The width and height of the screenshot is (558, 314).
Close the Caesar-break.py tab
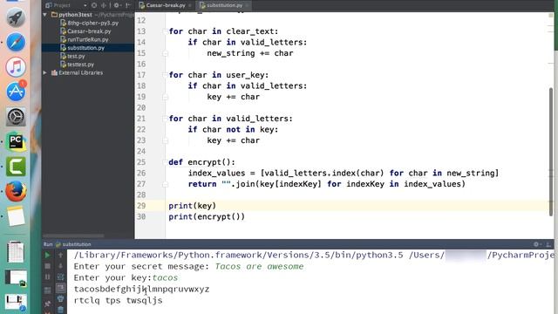coord(190,5)
